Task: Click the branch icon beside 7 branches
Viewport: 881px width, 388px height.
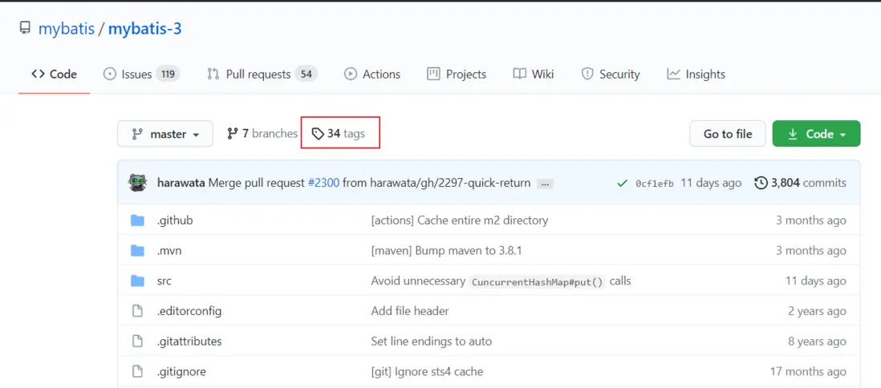Action: click(233, 134)
